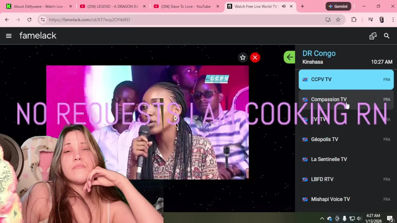Favorite the current channel with star icon
Image resolution: width=397 pixels, height=223 pixels.
pyautogui.click(x=243, y=57)
